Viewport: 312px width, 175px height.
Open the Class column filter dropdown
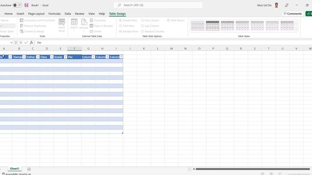(x=52, y=57)
